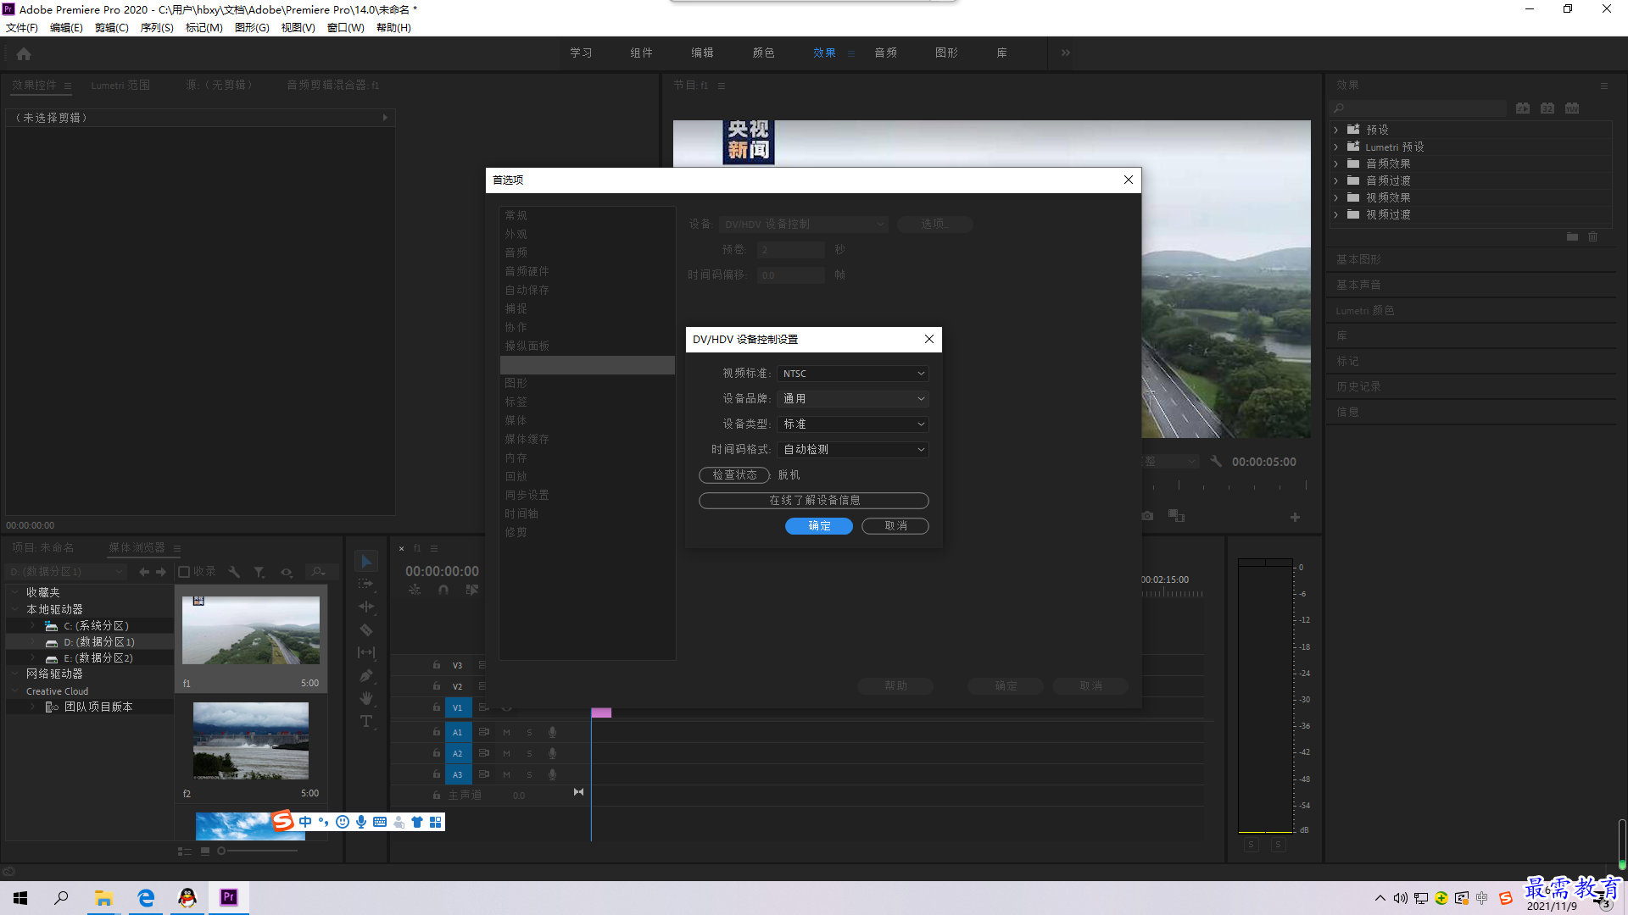
Task: Toggle A1 track targeting
Action: click(x=457, y=732)
